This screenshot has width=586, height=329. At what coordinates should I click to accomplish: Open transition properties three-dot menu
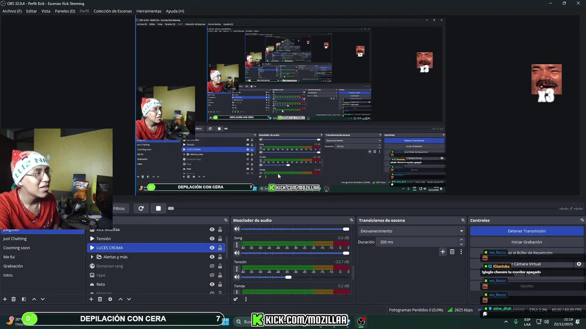(x=461, y=252)
